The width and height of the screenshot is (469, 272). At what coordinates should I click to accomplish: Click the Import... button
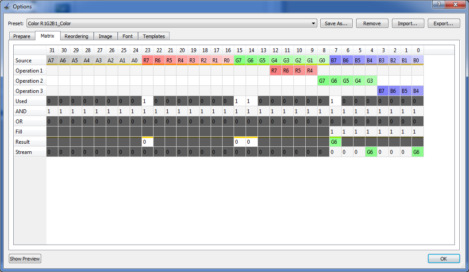407,23
